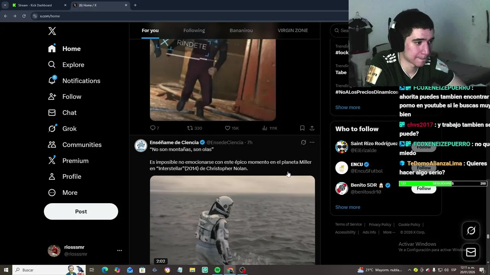This screenshot has width=490, height=275.
Task: Expand the footer More options
Action: click(389, 232)
